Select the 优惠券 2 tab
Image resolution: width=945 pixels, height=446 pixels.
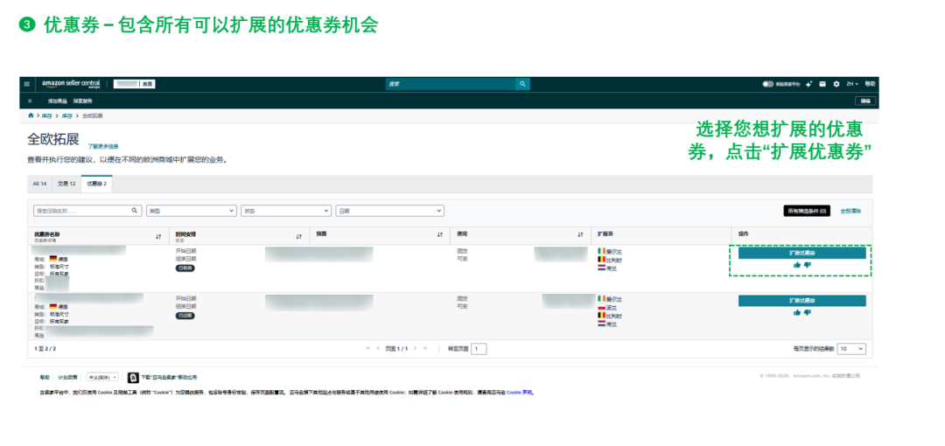coord(96,184)
